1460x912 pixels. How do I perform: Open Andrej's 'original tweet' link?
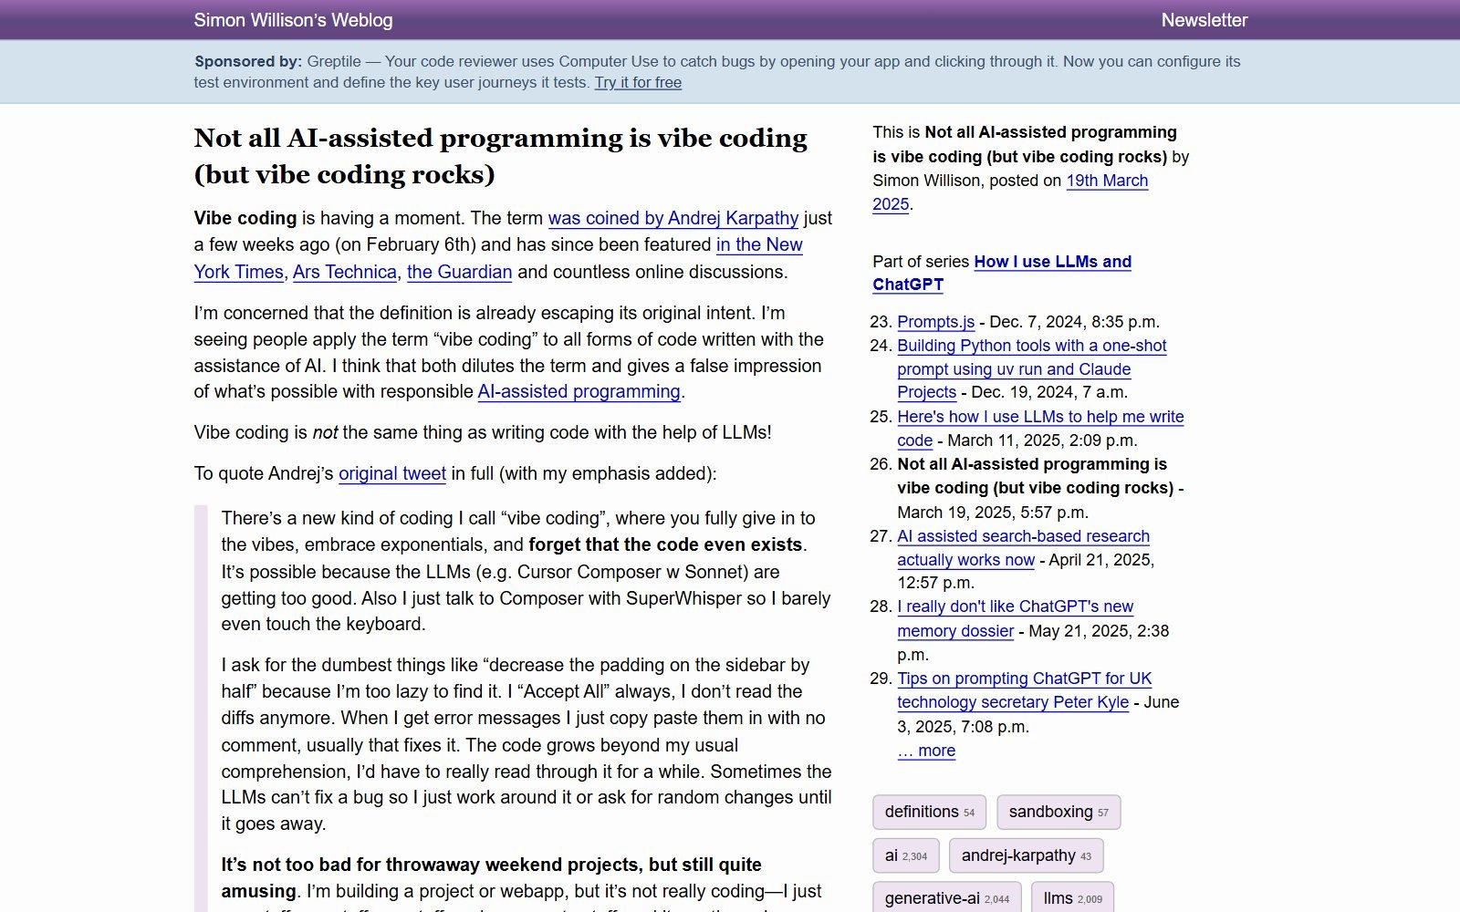[392, 473]
